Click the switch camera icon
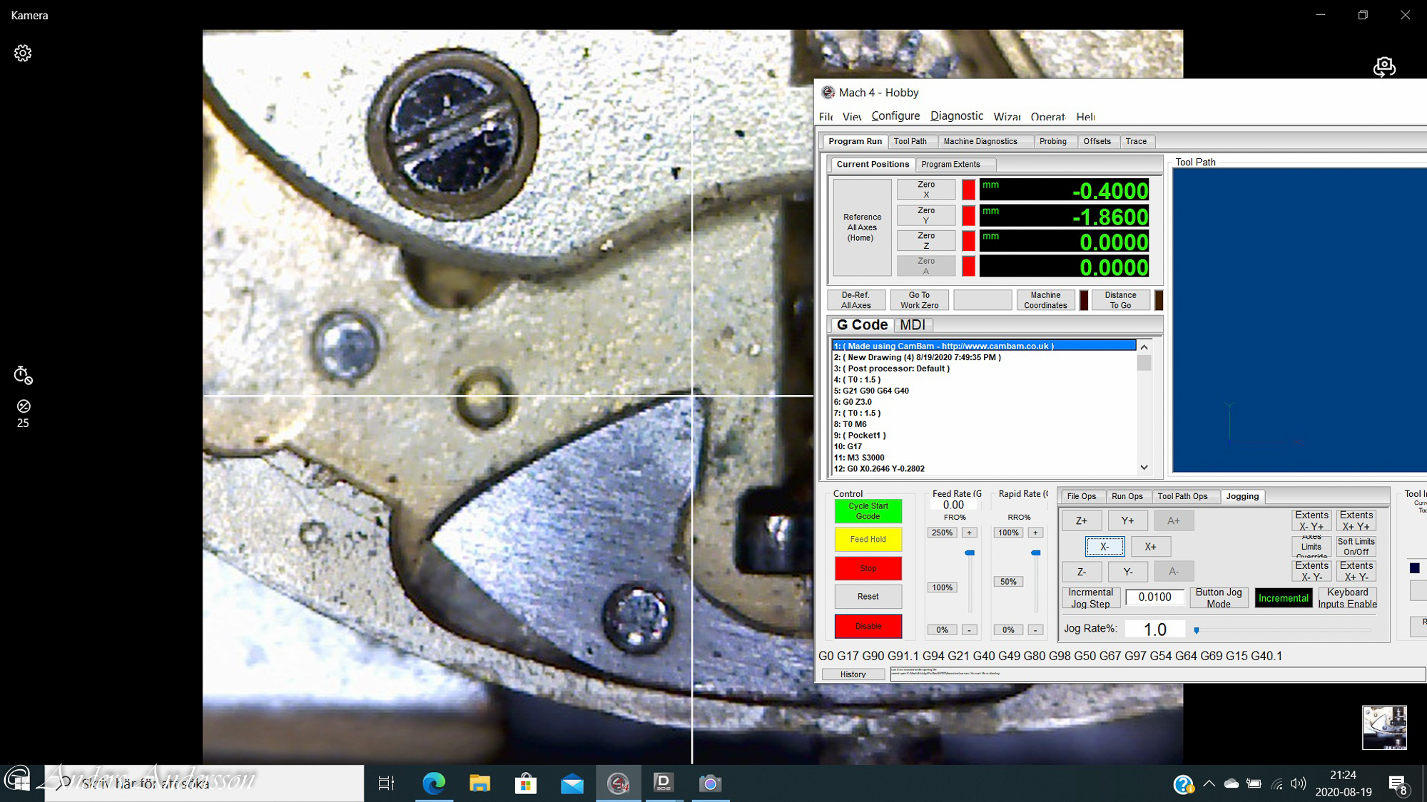 pos(1384,67)
